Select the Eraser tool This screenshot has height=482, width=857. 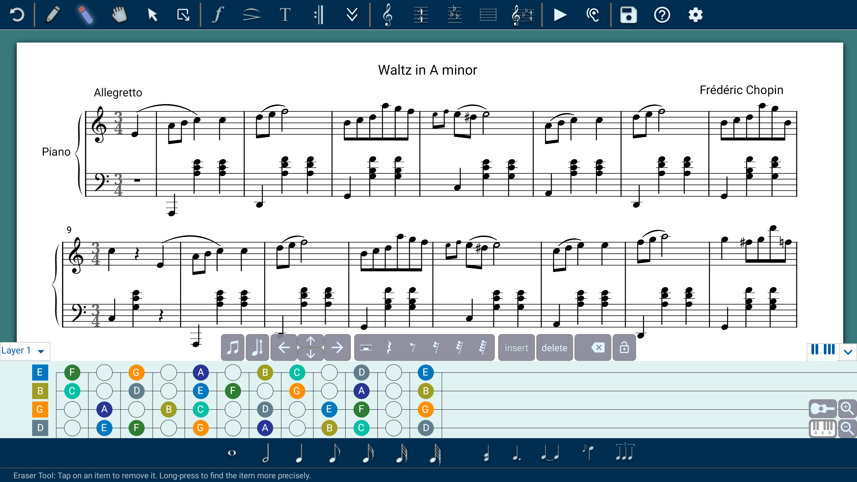pyautogui.click(x=86, y=15)
